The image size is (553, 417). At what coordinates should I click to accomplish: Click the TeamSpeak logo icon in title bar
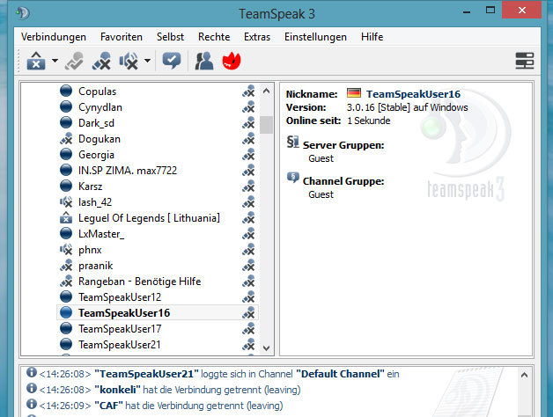23,13
